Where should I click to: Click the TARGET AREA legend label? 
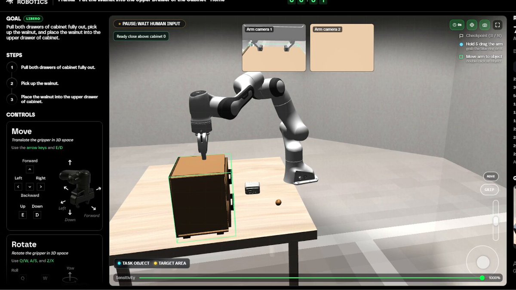coord(172,263)
